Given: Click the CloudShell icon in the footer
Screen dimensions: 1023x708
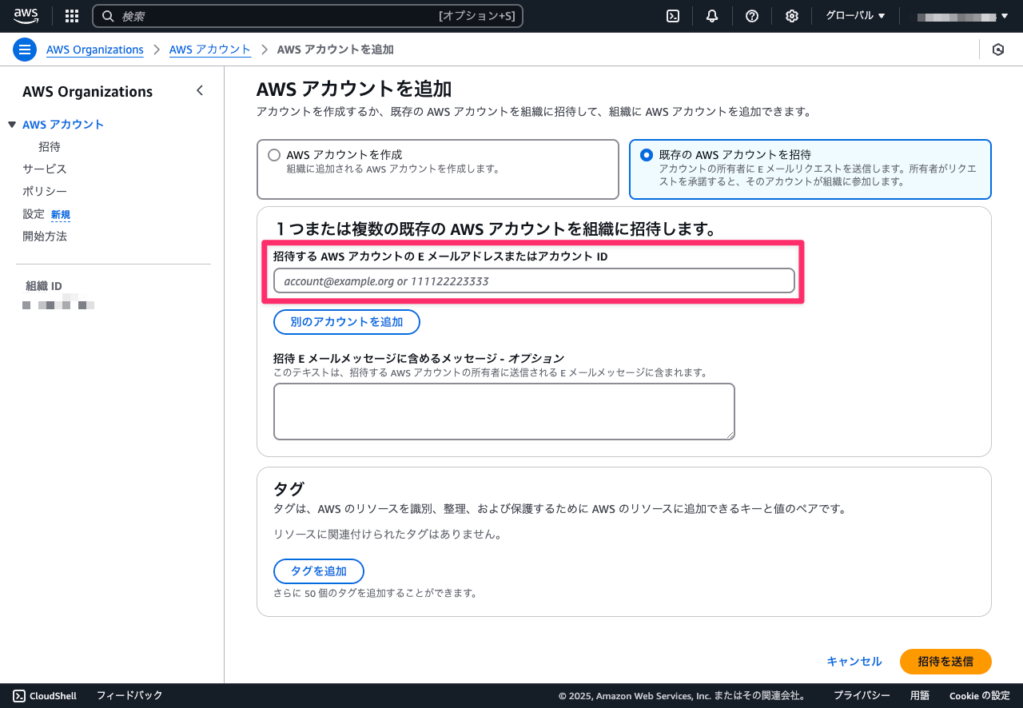Looking at the screenshot, I should (x=19, y=695).
